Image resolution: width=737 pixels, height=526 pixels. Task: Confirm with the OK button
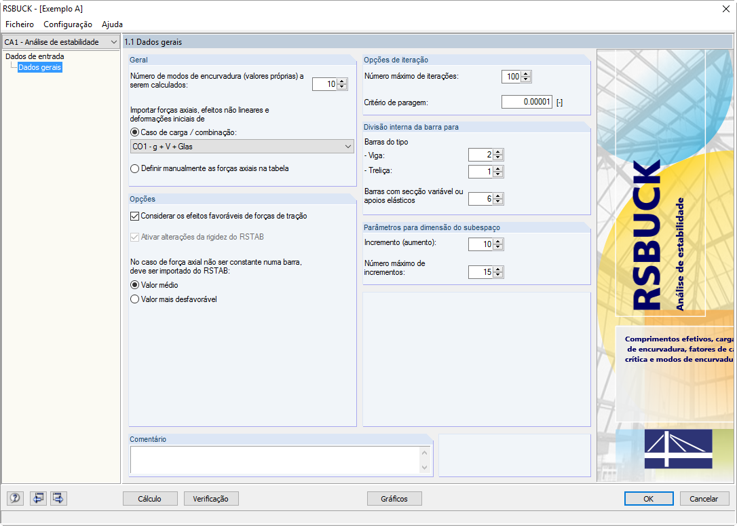pyautogui.click(x=649, y=499)
